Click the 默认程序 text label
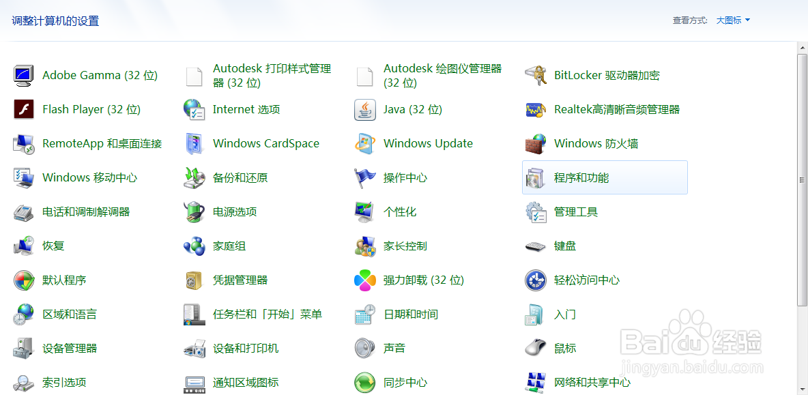808x395 pixels. [x=64, y=280]
